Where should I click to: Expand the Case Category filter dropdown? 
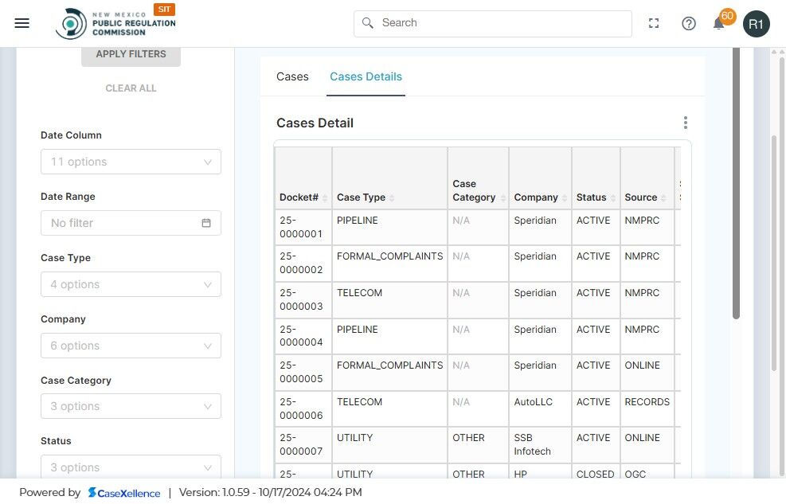[x=131, y=406]
